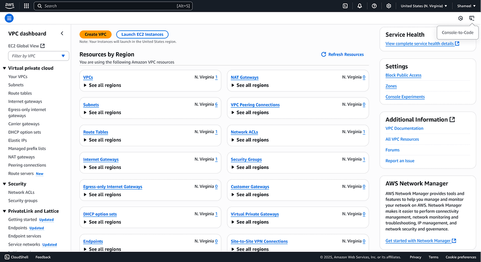Screen dimensions: 481x262
Task: Collapse the Virtual private cloud section
Action: [4, 68]
